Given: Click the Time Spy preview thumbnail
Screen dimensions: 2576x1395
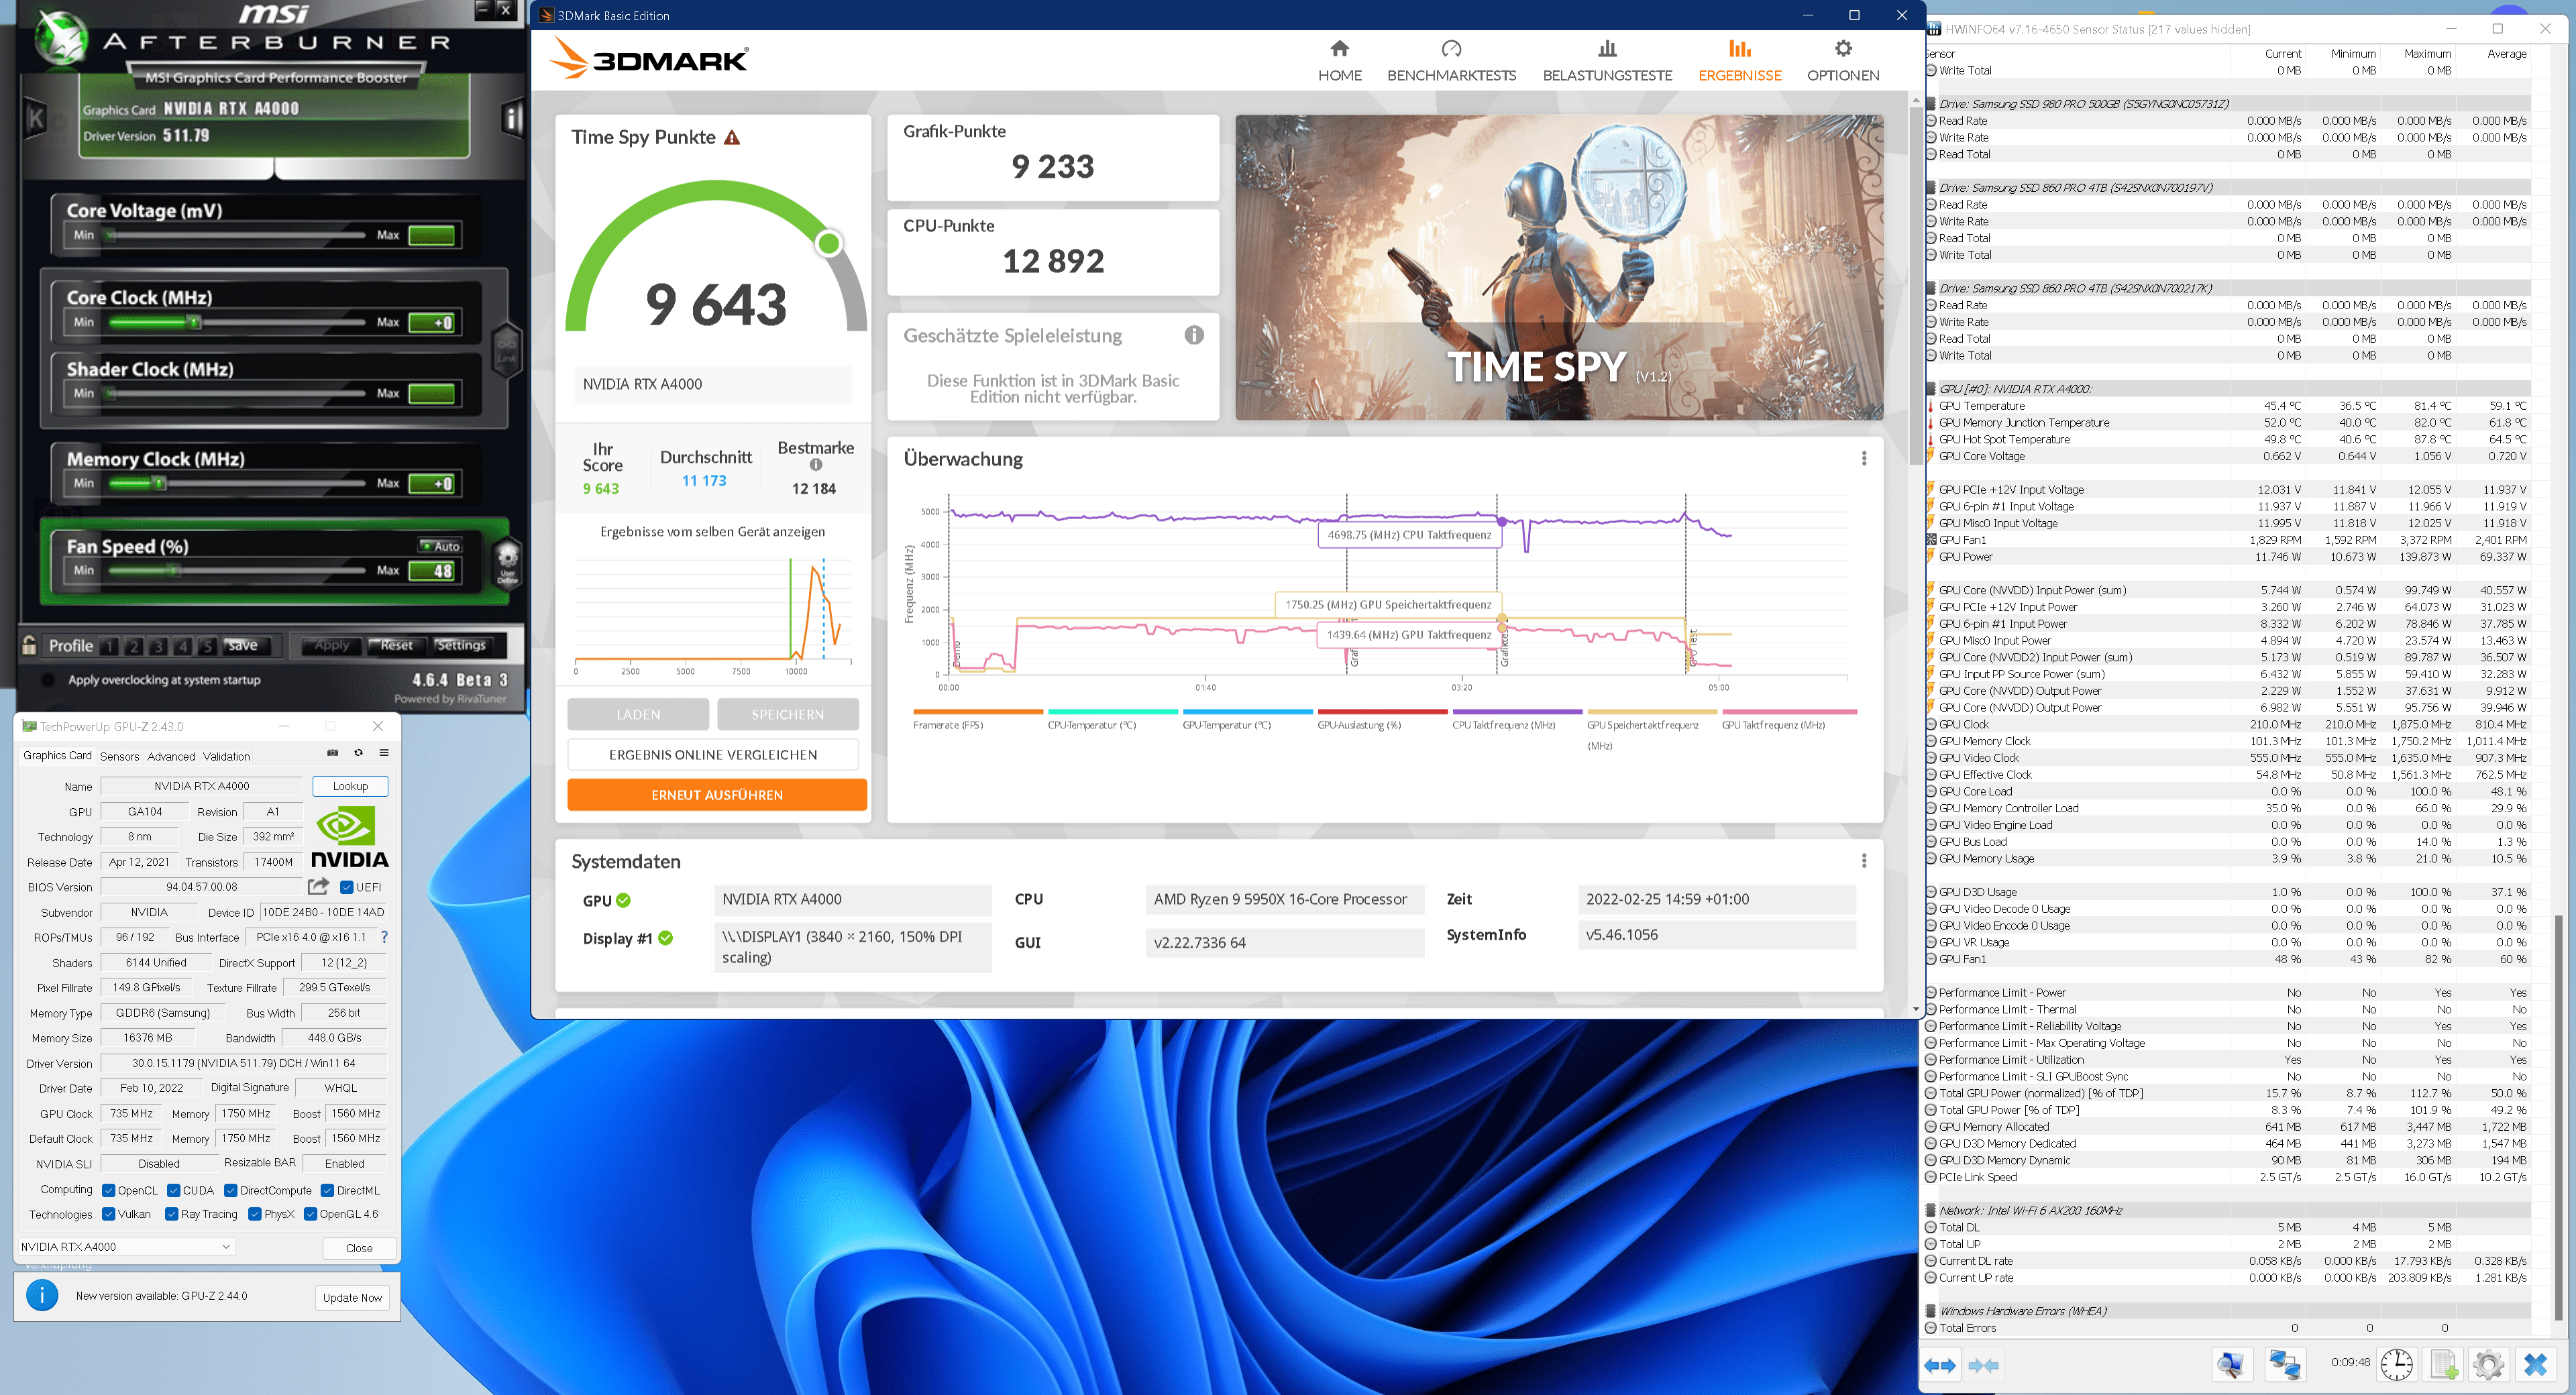Looking at the screenshot, I should [x=1558, y=267].
